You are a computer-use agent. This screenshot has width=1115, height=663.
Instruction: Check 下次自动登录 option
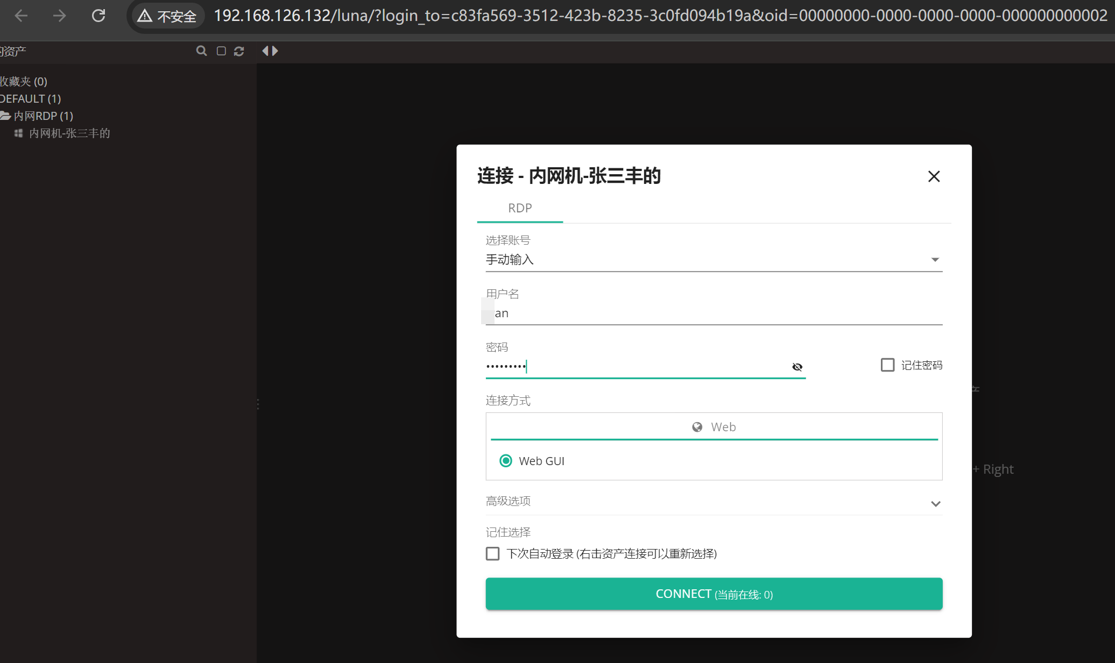[492, 554]
